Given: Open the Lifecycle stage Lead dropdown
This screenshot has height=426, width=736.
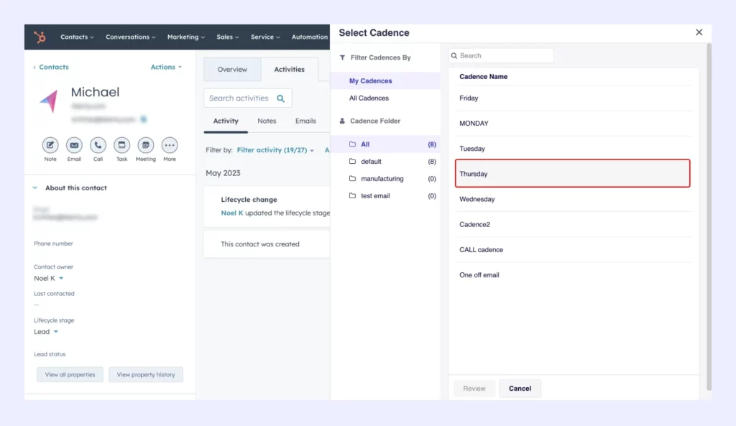Looking at the screenshot, I should [x=56, y=332].
